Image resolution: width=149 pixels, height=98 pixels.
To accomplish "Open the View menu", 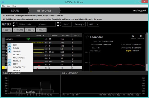I will 9,6.
